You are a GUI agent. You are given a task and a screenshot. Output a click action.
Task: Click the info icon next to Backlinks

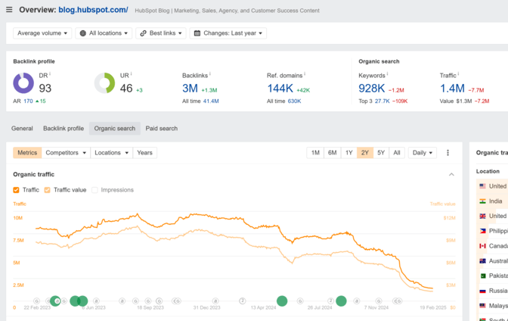pos(210,75)
